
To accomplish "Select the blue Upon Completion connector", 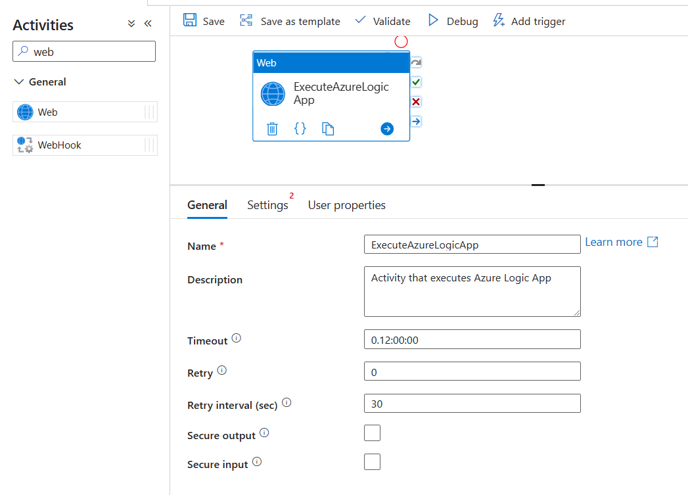I will coord(417,121).
